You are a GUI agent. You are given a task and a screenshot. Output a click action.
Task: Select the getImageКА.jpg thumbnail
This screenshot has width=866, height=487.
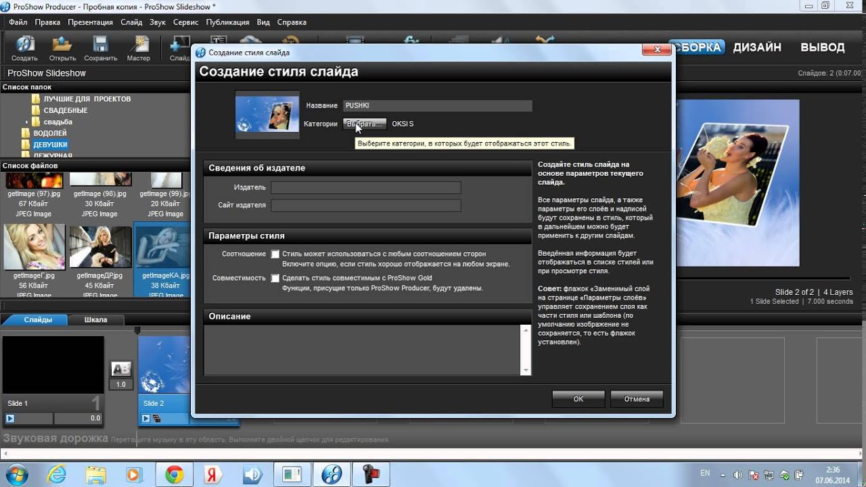click(x=163, y=247)
